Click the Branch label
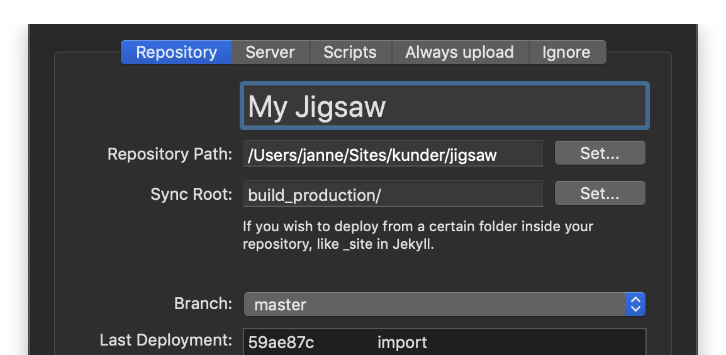Screen dimensions: 726x355 (203, 303)
